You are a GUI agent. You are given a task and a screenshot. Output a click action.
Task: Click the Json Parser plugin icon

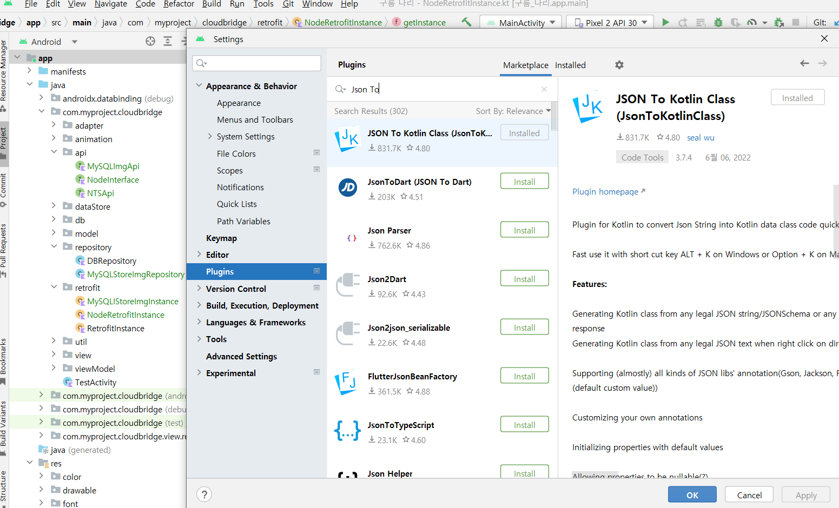point(352,238)
